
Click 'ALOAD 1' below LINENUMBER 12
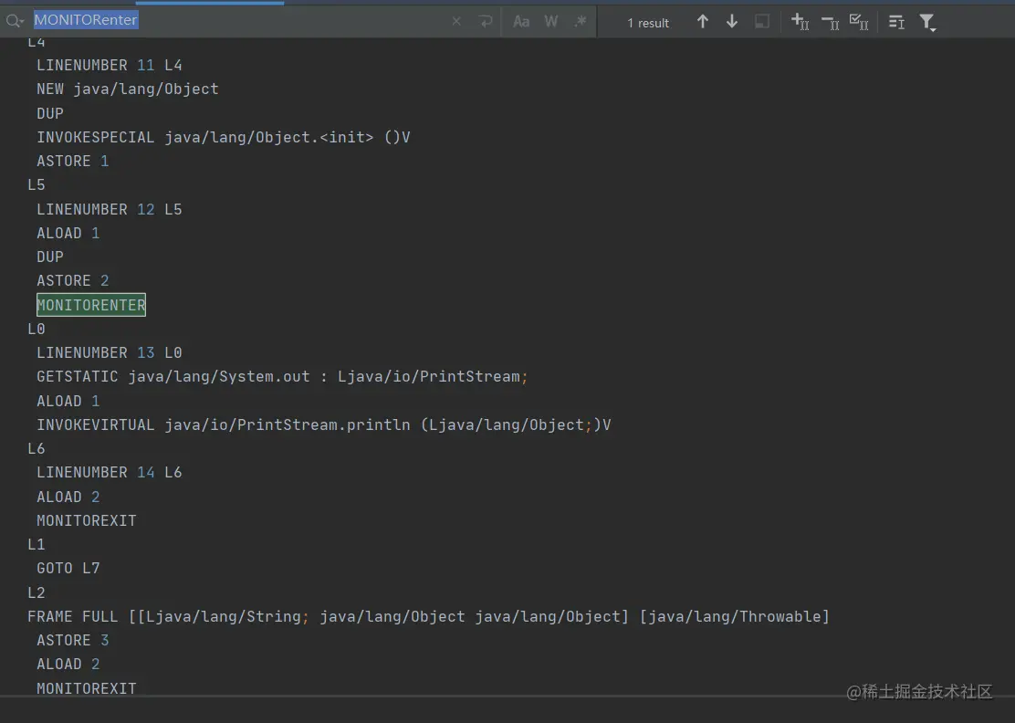(68, 233)
